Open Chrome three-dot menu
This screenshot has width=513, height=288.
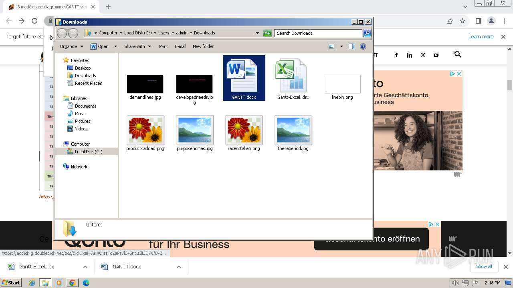tap(504, 21)
